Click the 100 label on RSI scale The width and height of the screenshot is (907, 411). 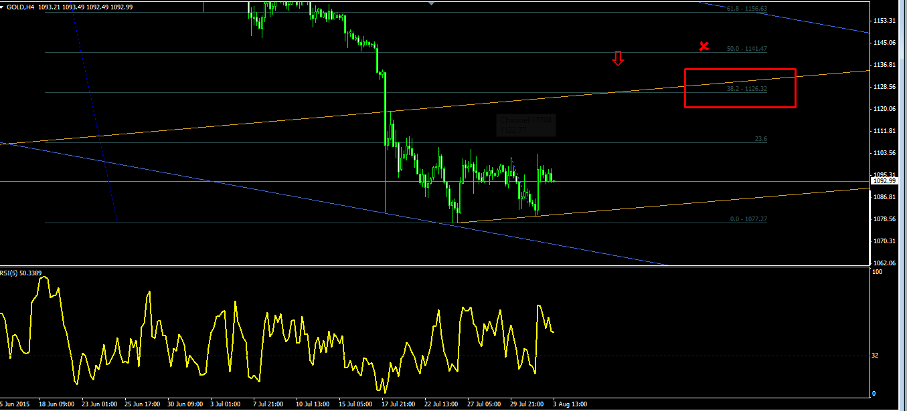coord(877,272)
